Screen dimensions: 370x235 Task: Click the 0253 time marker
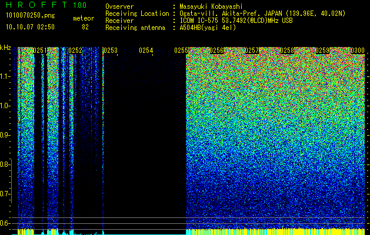click(111, 51)
